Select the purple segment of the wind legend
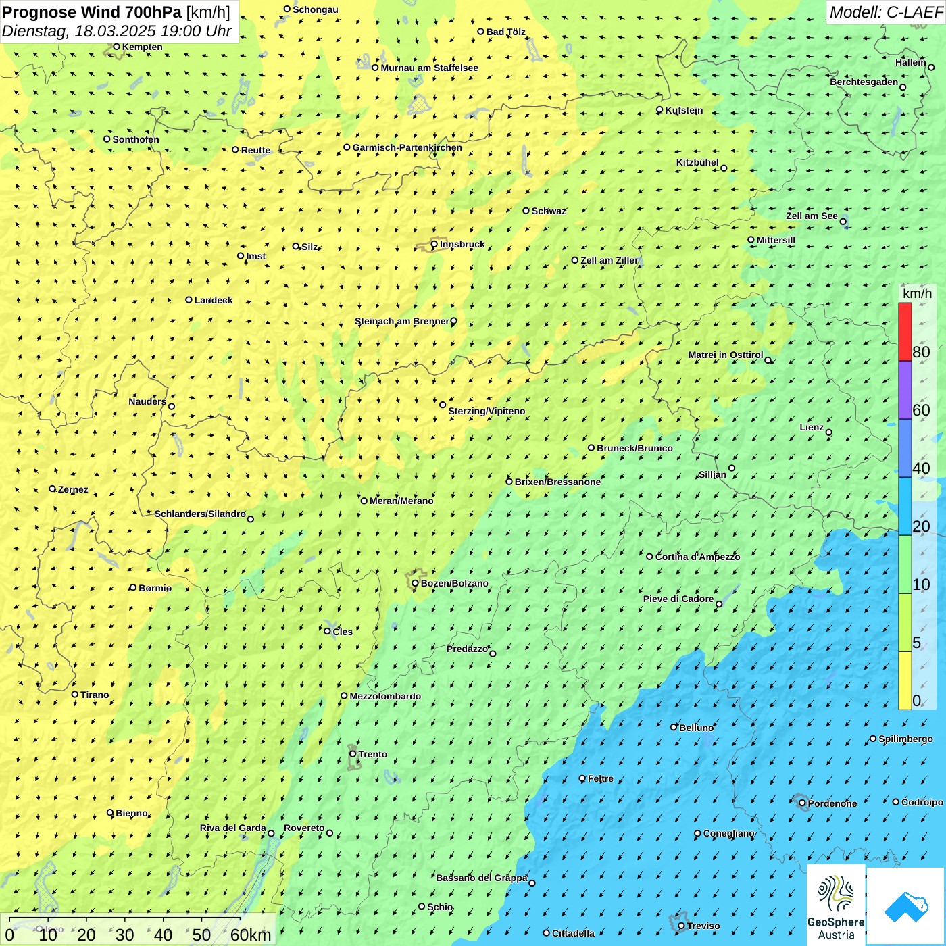 (905, 391)
